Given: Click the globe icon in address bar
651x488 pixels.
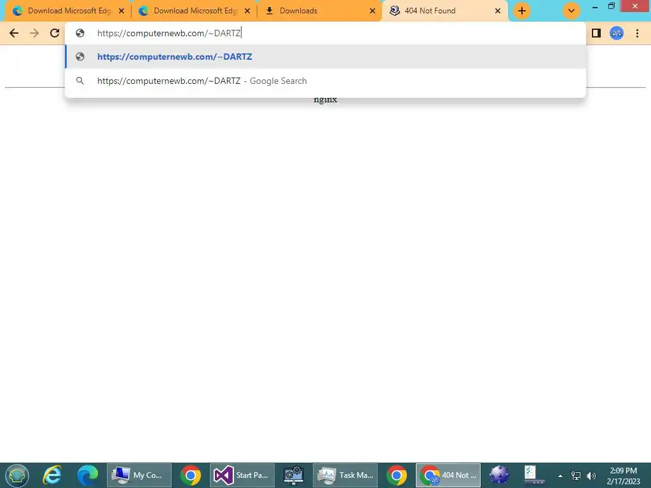Looking at the screenshot, I should (80, 33).
